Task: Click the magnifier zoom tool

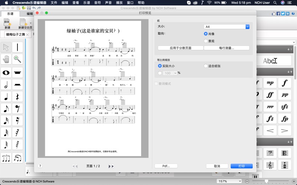Action: (x=17, y=60)
